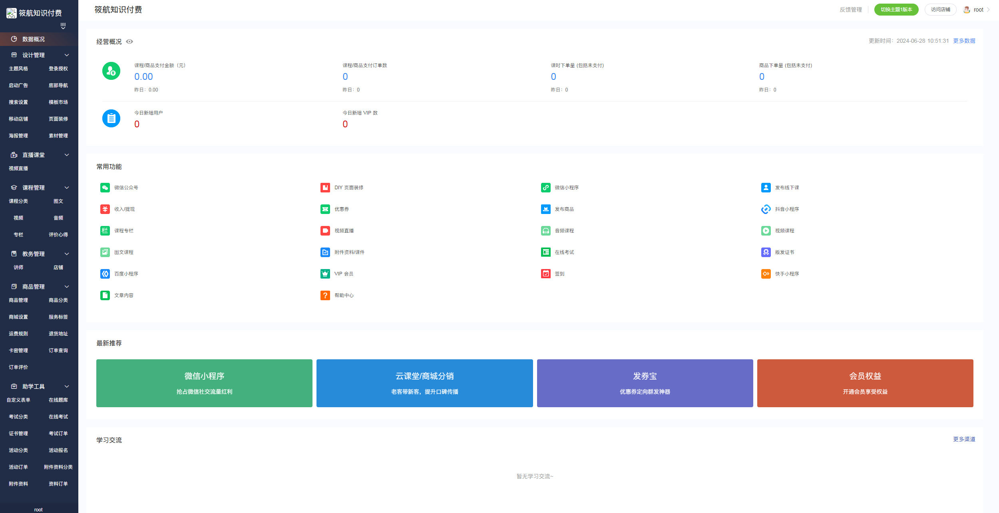Click the 颁发证书 icon
Screen dimensions: 999x513
766,252
